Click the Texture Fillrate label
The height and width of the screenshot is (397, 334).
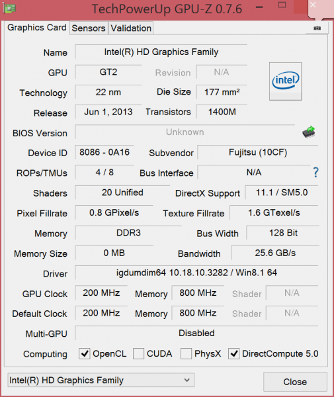click(x=194, y=214)
